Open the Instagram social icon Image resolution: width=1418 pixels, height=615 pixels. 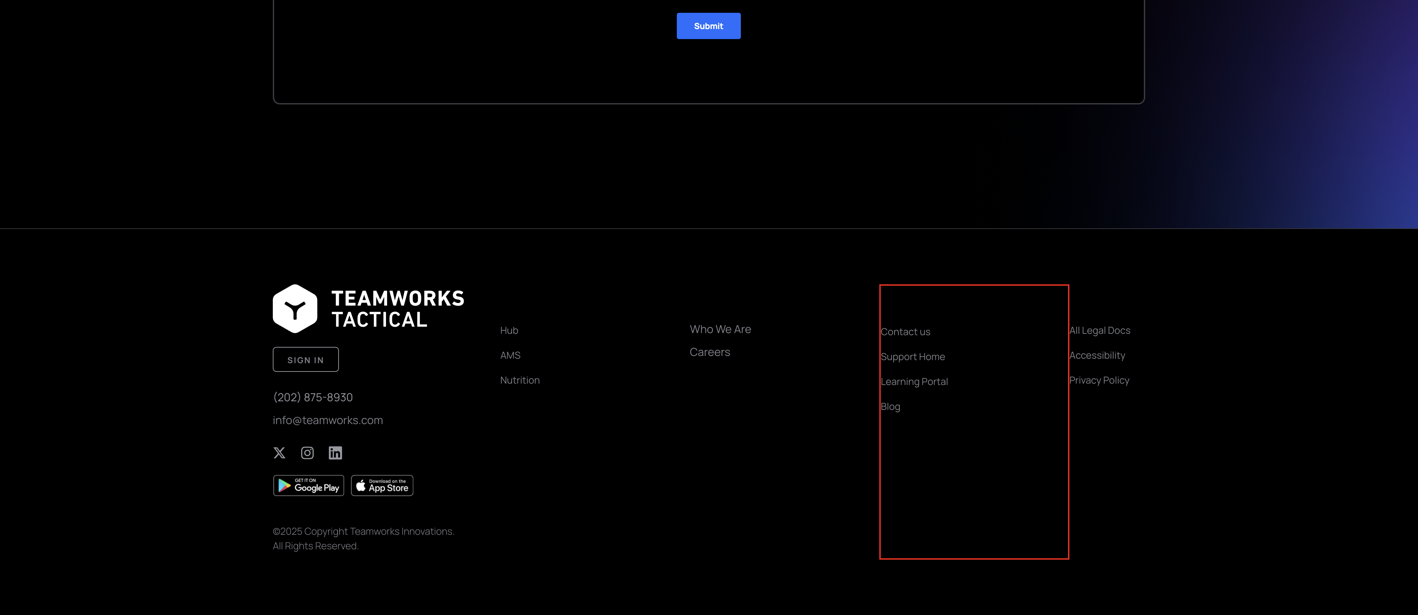click(307, 453)
